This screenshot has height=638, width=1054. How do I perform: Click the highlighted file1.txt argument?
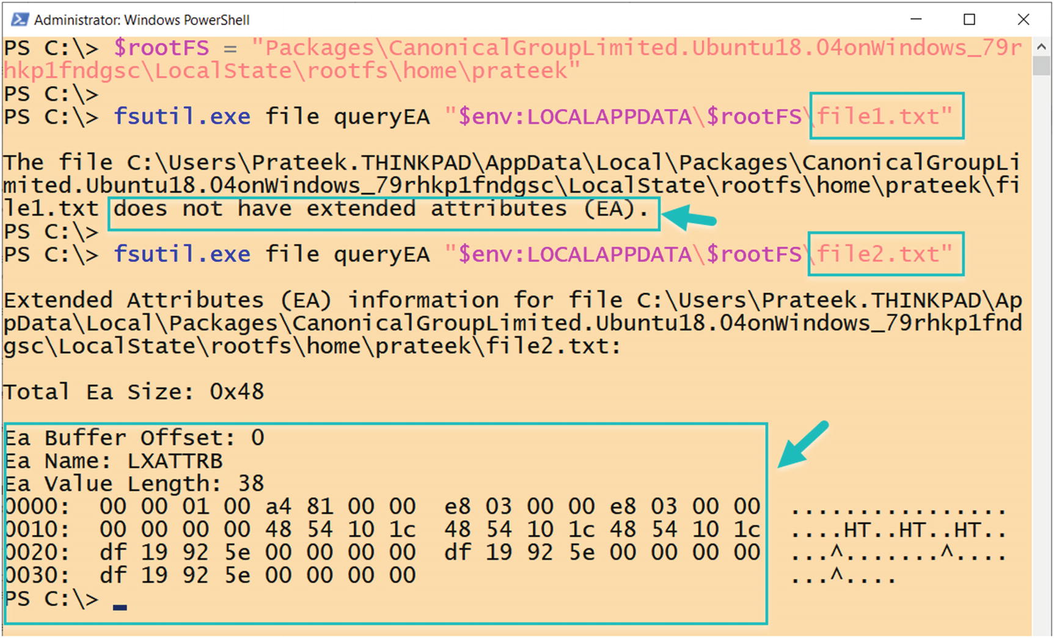tap(885, 116)
